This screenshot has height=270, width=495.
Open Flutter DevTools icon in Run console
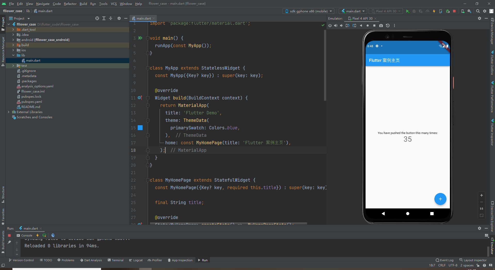[x=53, y=235]
